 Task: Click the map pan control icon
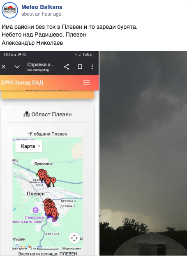[74, 238]
